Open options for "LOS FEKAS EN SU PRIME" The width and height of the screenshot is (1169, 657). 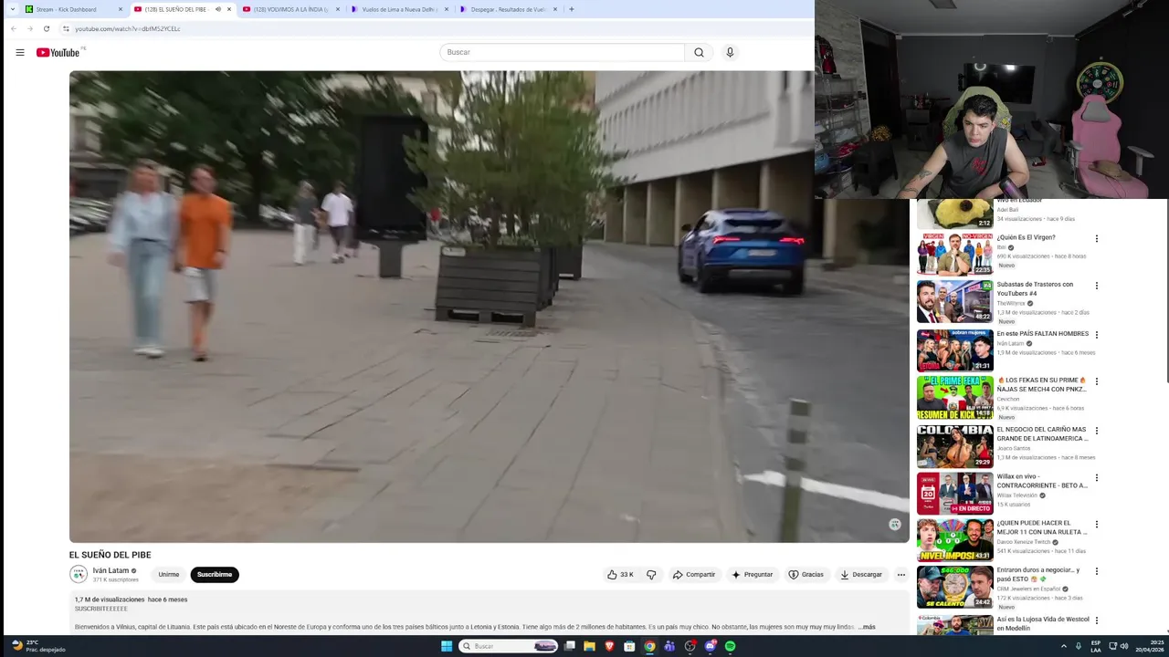(x=1097, y=381)
